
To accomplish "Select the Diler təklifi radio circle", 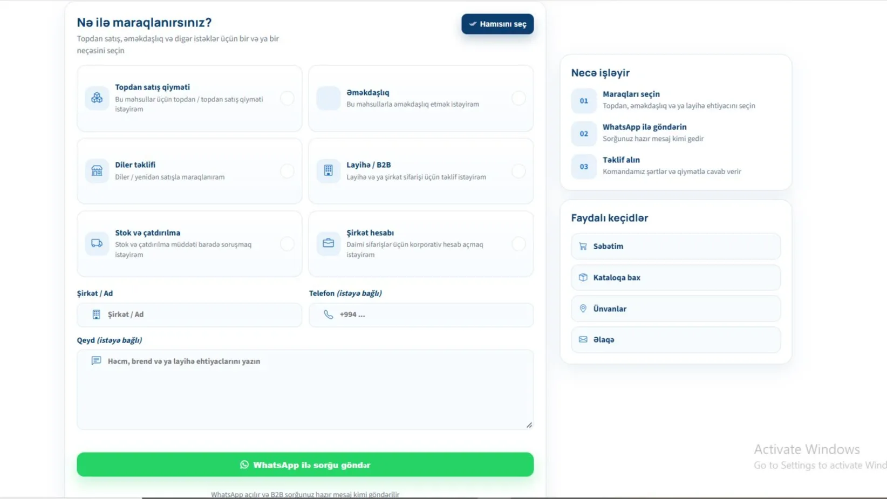I will [287, 171].
